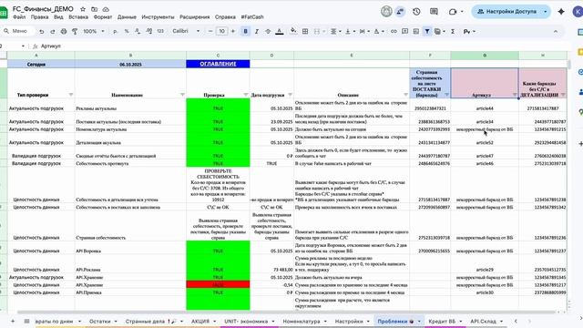
Task: Open filter on Описание column
Action: 405,95
